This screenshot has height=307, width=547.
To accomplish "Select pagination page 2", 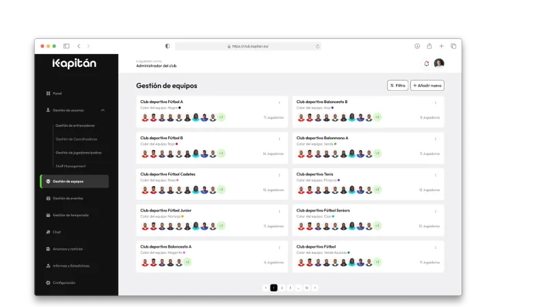I will coord(282,288).
